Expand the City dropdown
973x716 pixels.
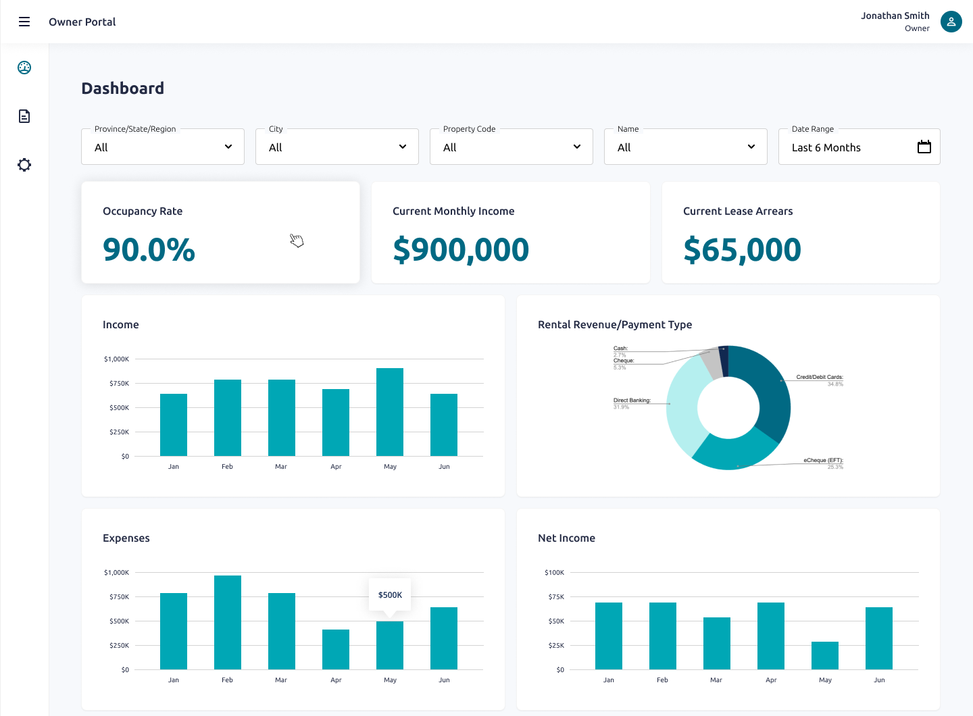point(337,147)
